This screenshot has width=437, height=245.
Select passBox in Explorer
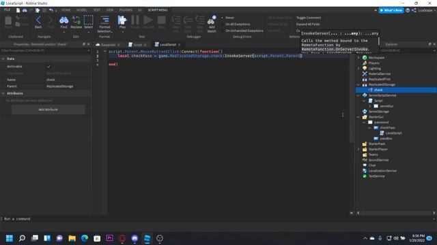click(x=386, y=138)
